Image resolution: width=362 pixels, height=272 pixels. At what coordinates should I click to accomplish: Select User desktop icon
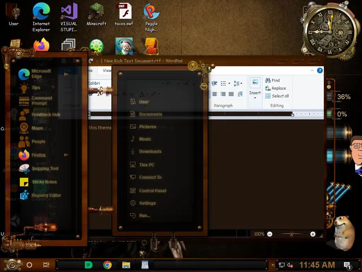point(14,15)
